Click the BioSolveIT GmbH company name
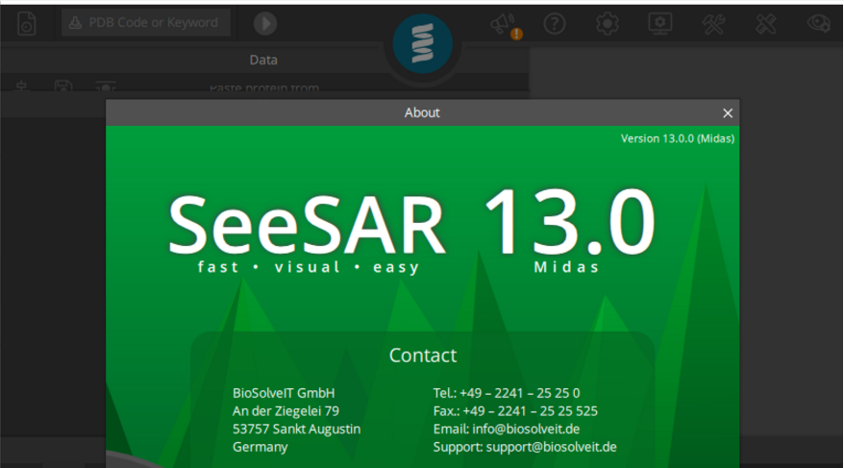 [x=284, y=393]
